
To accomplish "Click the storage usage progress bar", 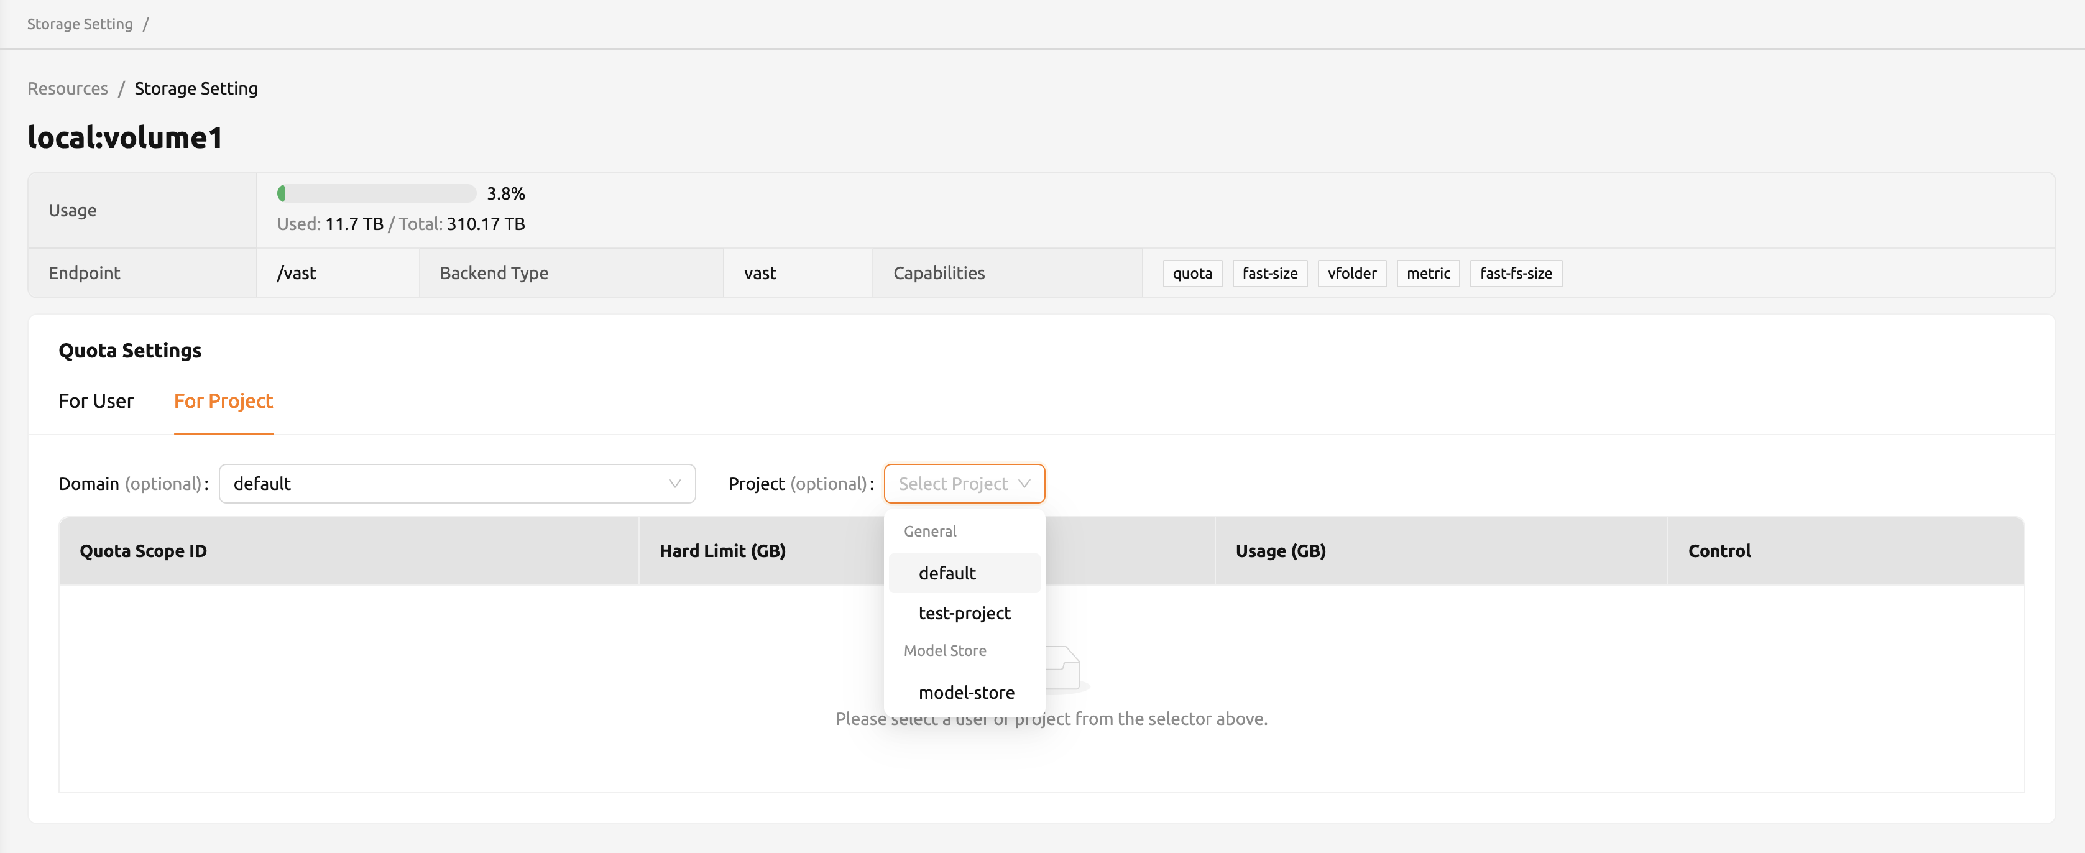I will pos(376,193).
